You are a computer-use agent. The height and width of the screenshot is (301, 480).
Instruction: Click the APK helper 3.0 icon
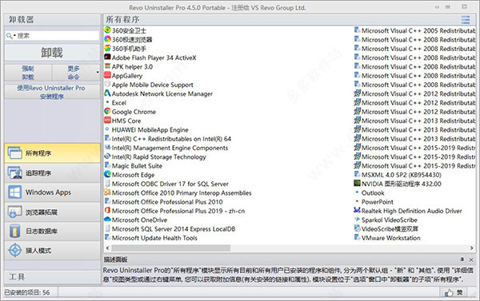coord(107,66)
